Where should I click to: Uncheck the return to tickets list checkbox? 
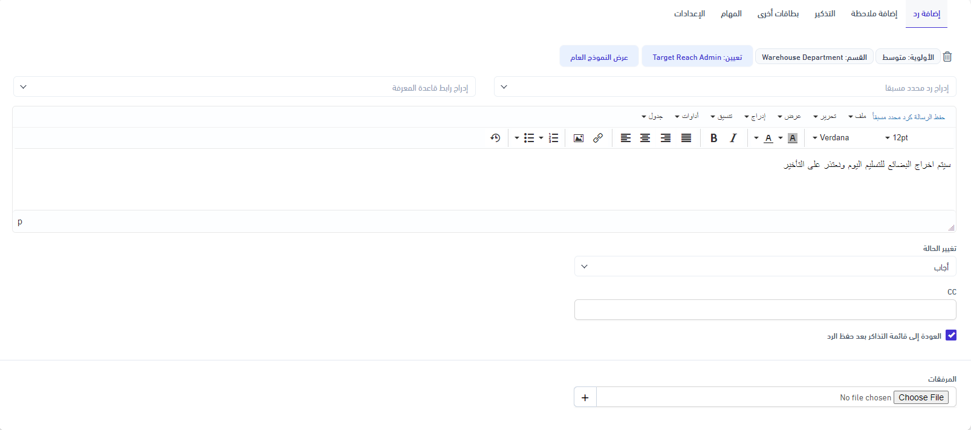pos(951,335)
